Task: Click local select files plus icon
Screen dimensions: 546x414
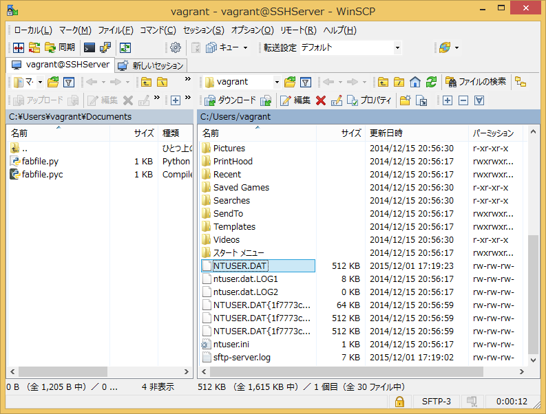Action: [176, 100]
